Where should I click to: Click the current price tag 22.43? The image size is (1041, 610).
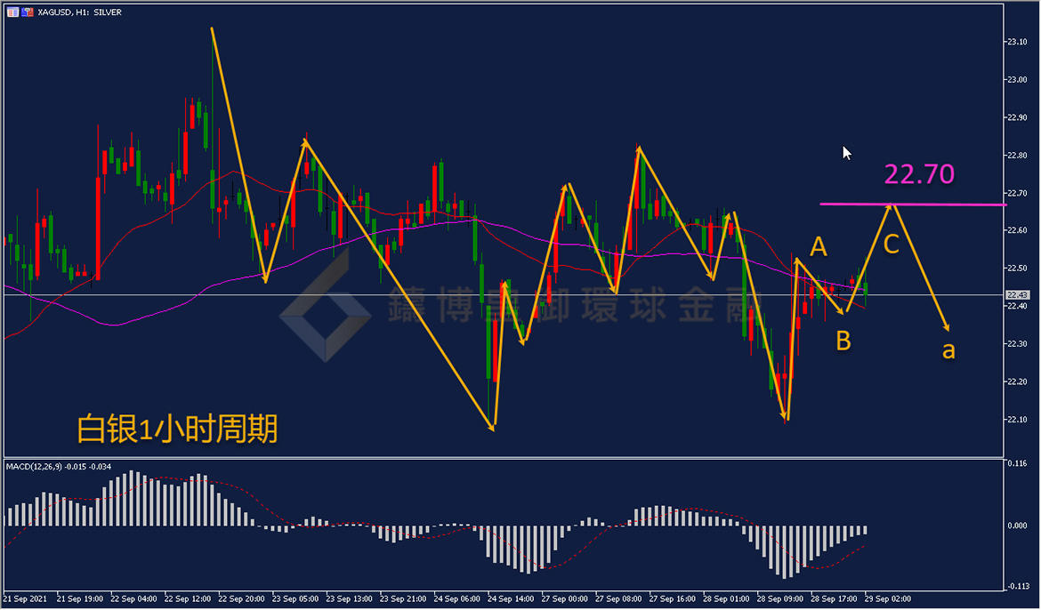point(1017,295)
